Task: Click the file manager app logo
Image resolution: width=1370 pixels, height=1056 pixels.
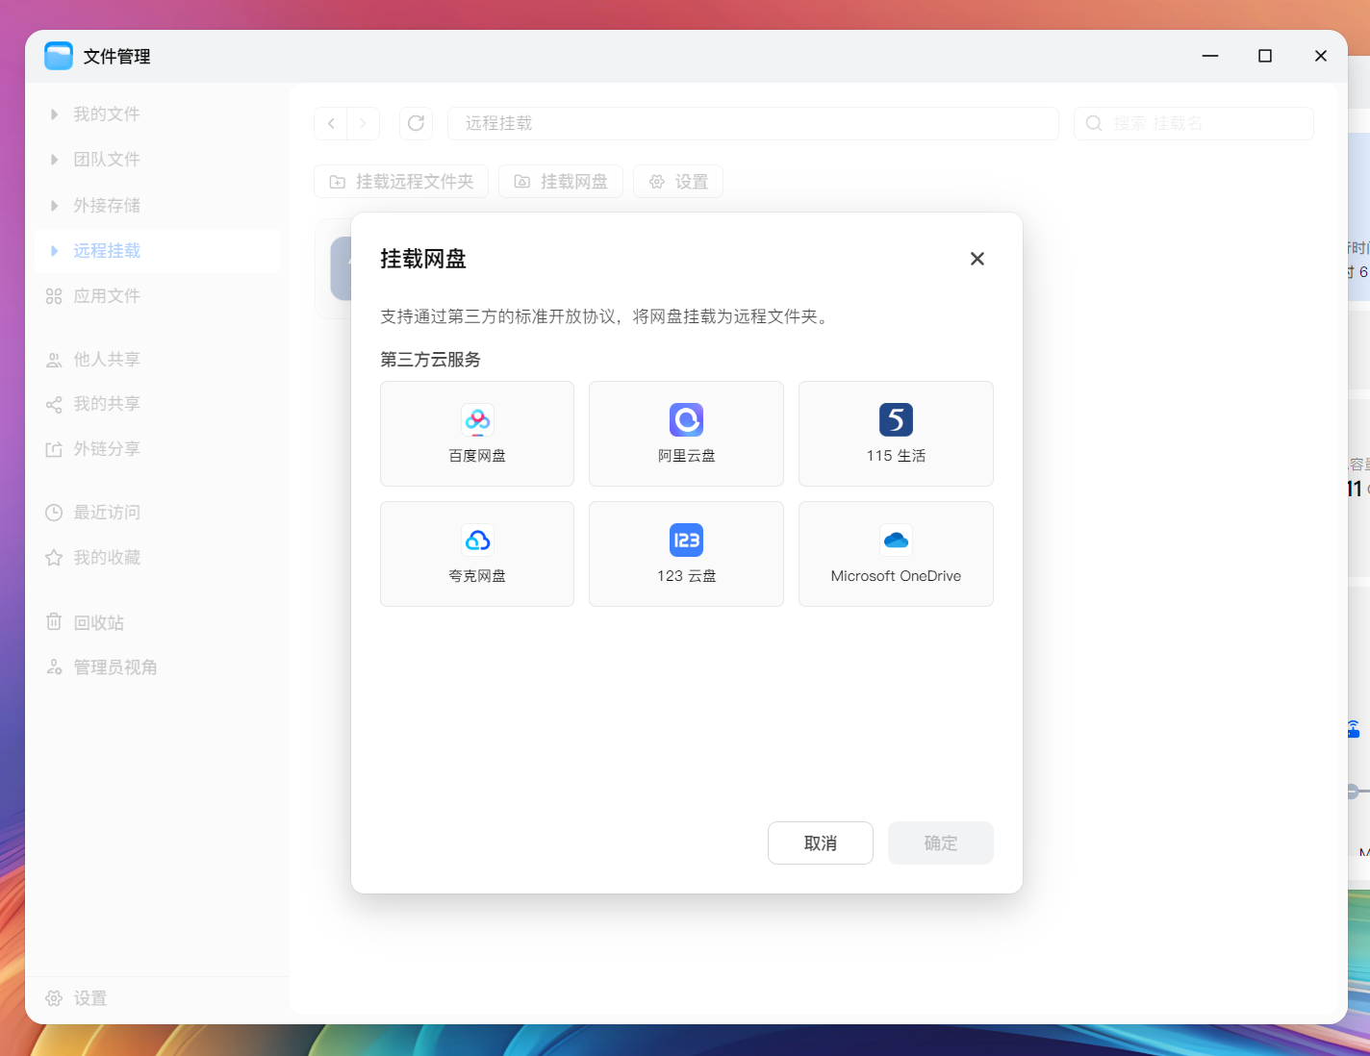Action: 59,56
